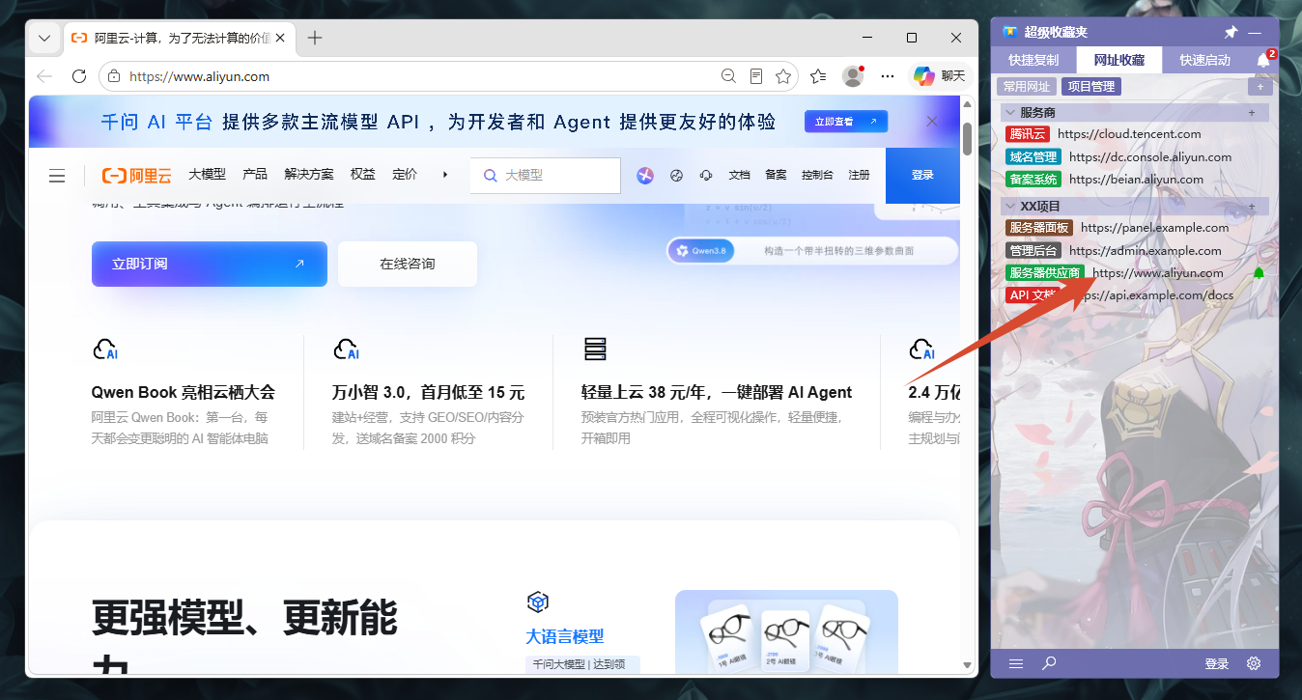Screen dimensions: 1302x700
Task: Open the AI assistant star icon in Aliyun header
Action: click(x=645, y=175)
